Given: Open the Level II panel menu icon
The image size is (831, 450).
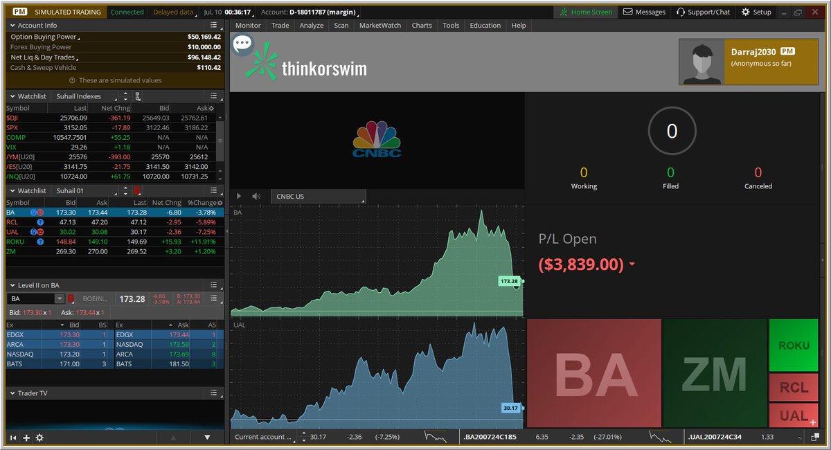Looking at the screenshot, I should 215,285.
